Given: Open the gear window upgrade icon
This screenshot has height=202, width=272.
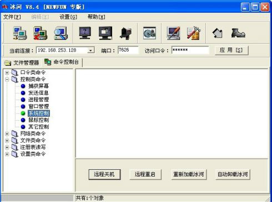Looking at the screenshot, I should (149, 33).
